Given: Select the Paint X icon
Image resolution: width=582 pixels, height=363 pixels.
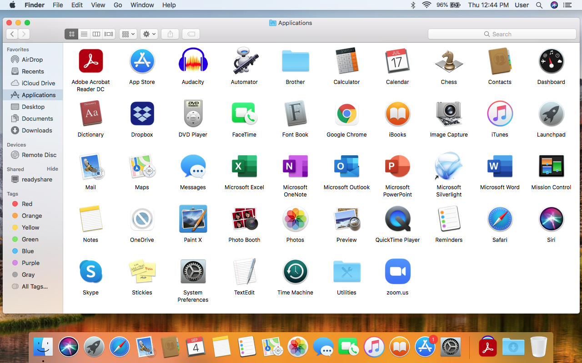Looking at the screenshot, I should [193, 219].
